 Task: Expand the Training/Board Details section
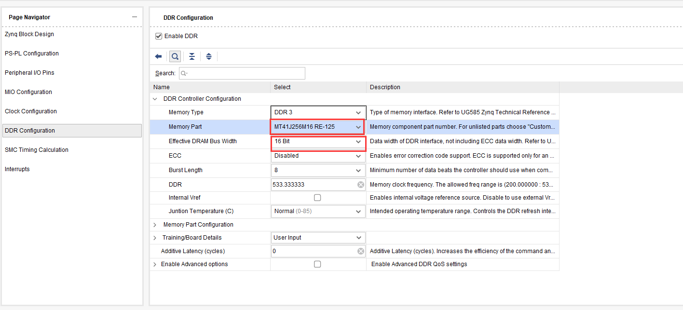155,238
